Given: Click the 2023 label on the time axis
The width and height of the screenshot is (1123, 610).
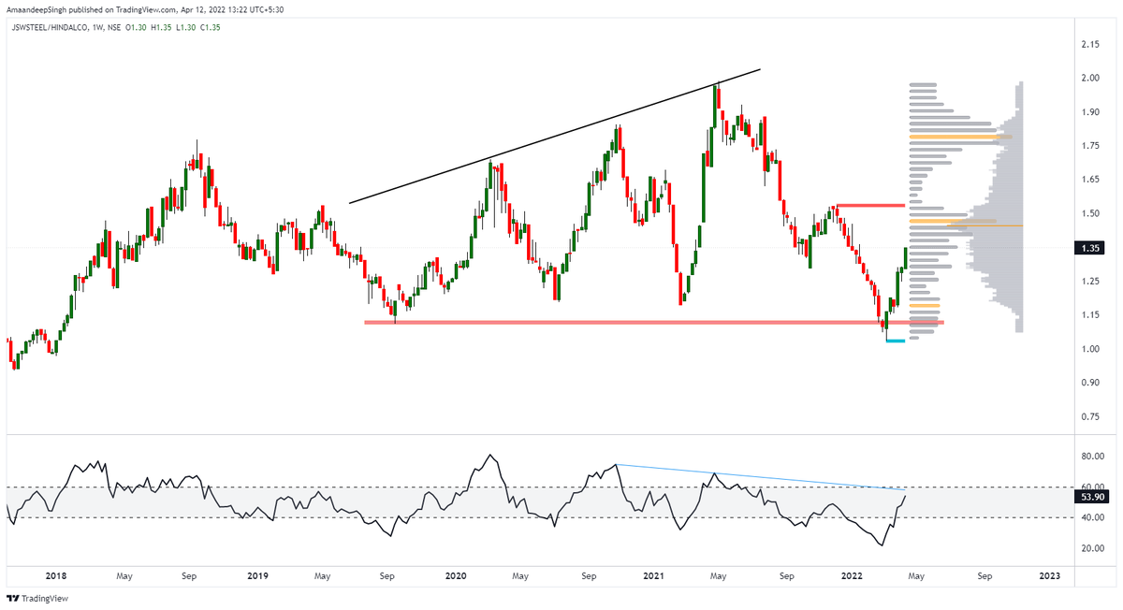Looking at the screenshot, I should 1050,576.
